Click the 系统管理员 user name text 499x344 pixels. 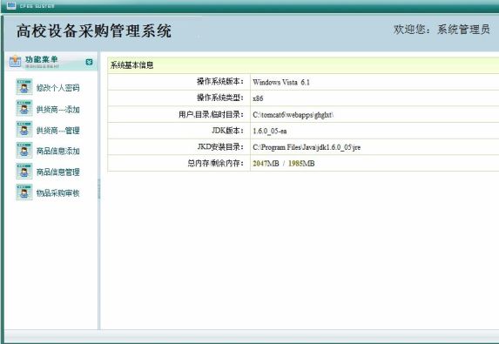(x=463, y=30)
